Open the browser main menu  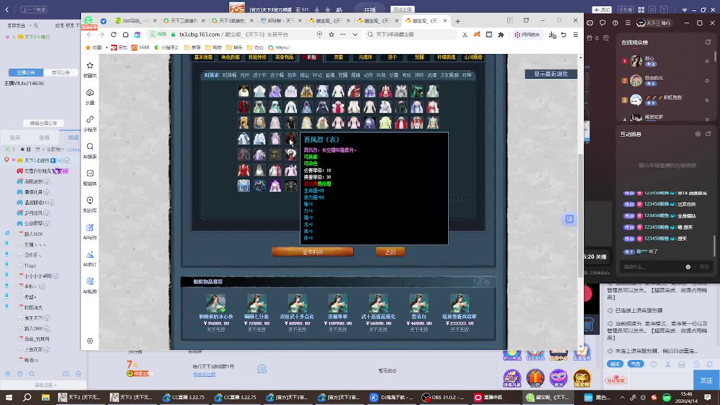[575, 34]
